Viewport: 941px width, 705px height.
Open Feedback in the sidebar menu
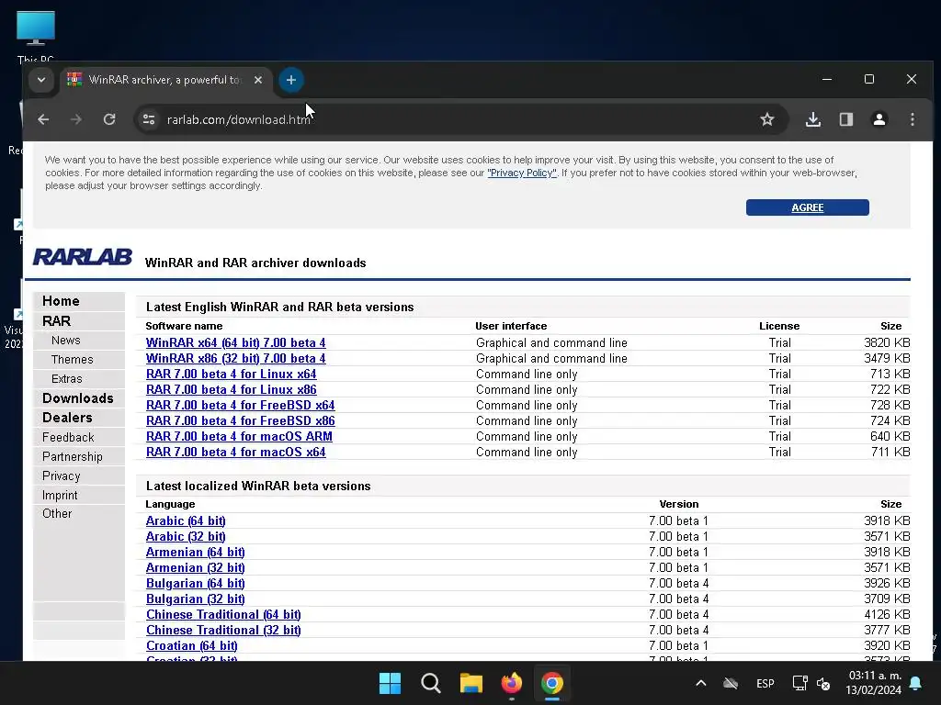[68, 437]
